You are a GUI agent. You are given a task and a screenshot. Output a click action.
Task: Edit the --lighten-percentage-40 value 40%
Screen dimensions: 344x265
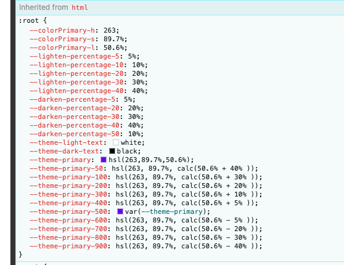138,91
